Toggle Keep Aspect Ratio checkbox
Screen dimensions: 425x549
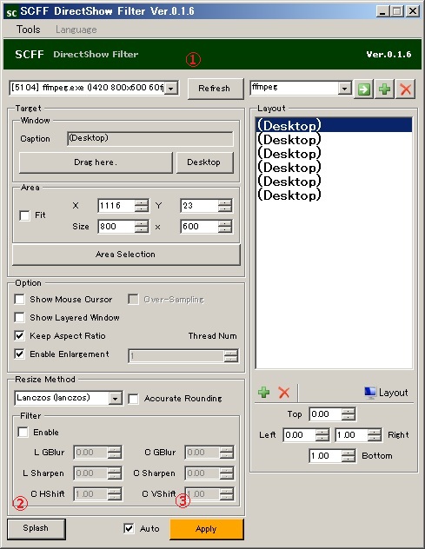coord(20,336)
